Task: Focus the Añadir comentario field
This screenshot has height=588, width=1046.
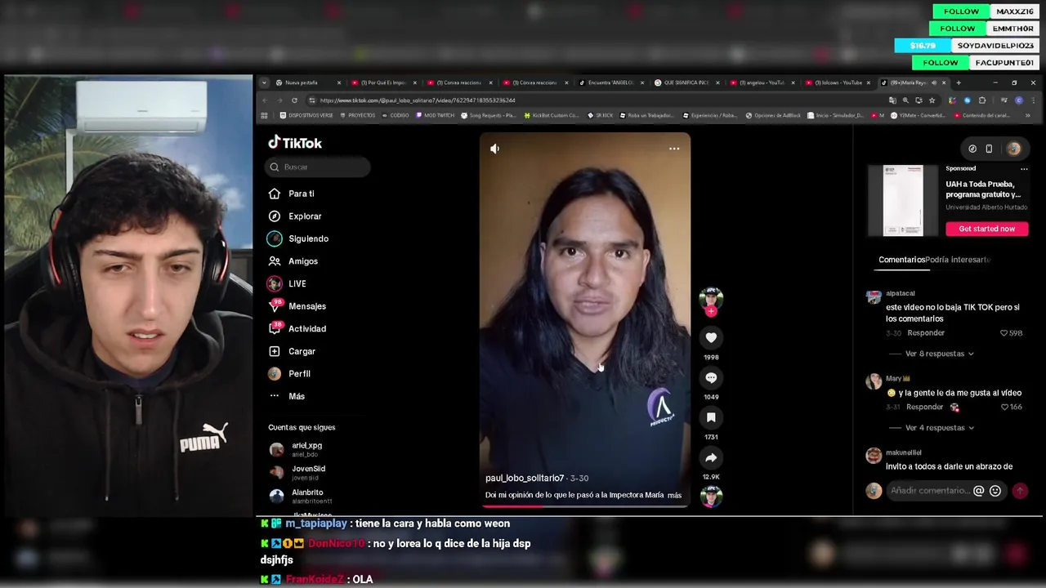Action: tap(929, 491)
